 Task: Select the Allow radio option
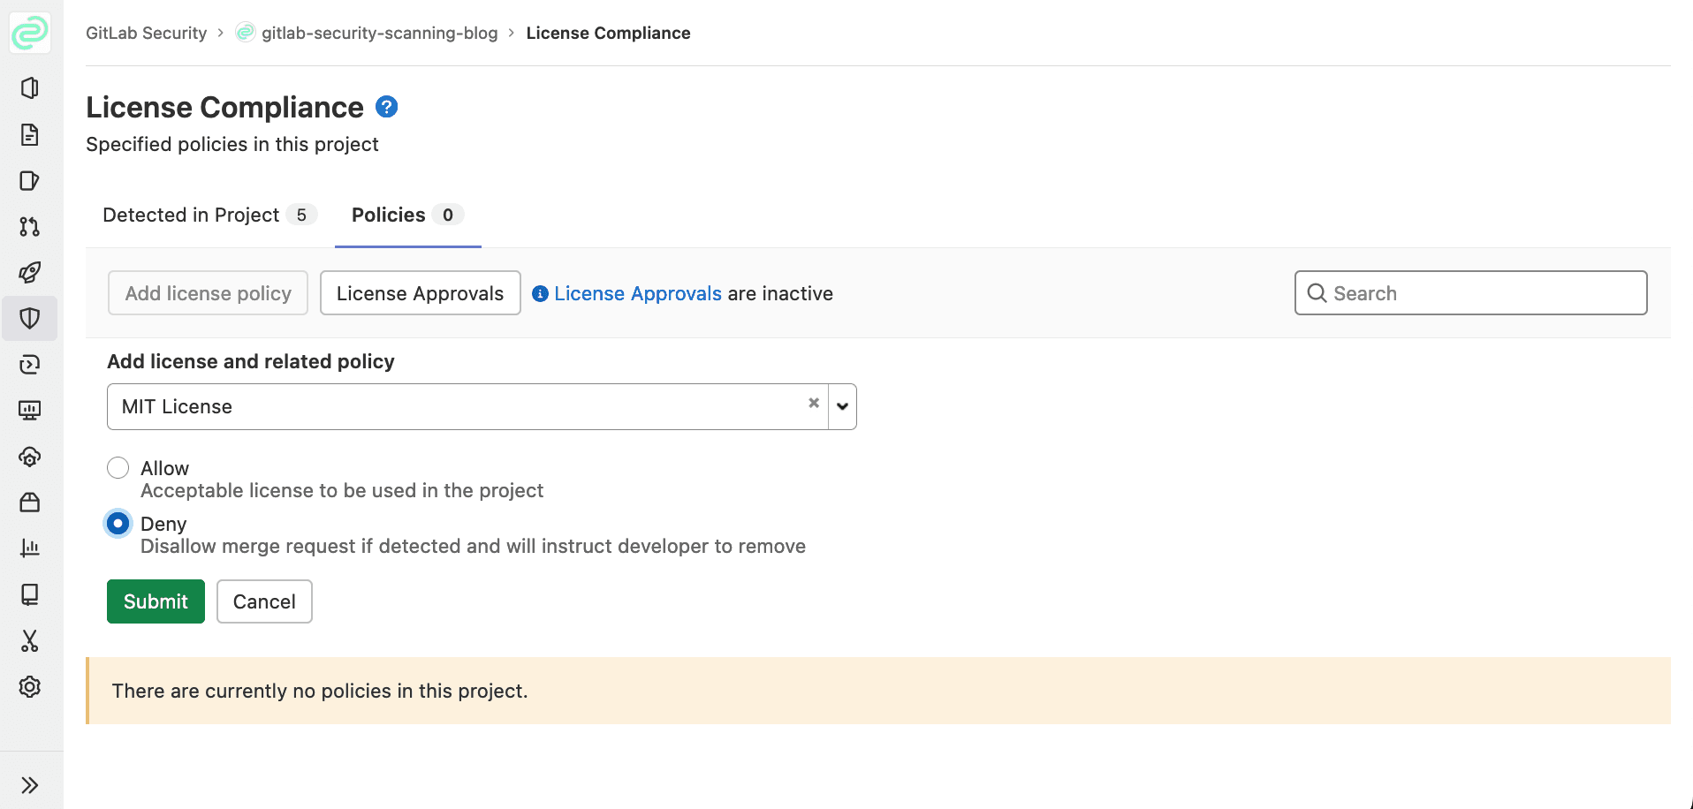[118, 468]
